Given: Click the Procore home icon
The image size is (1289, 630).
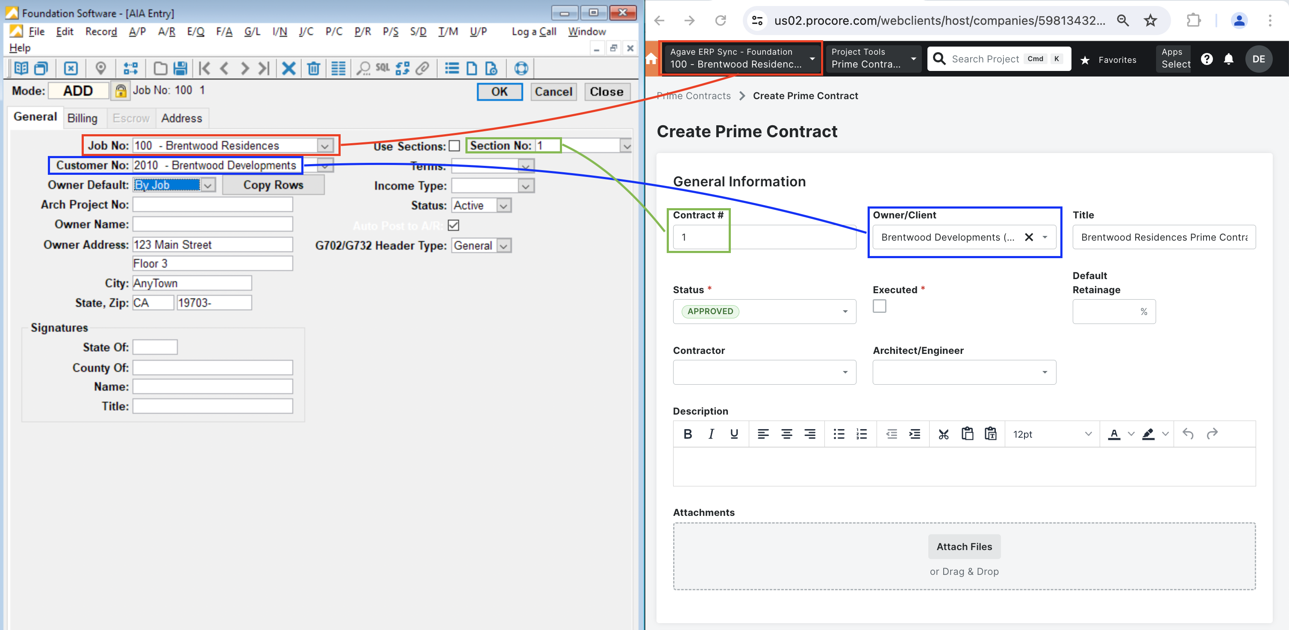Looking at the screenshot, I should point(651,59).
